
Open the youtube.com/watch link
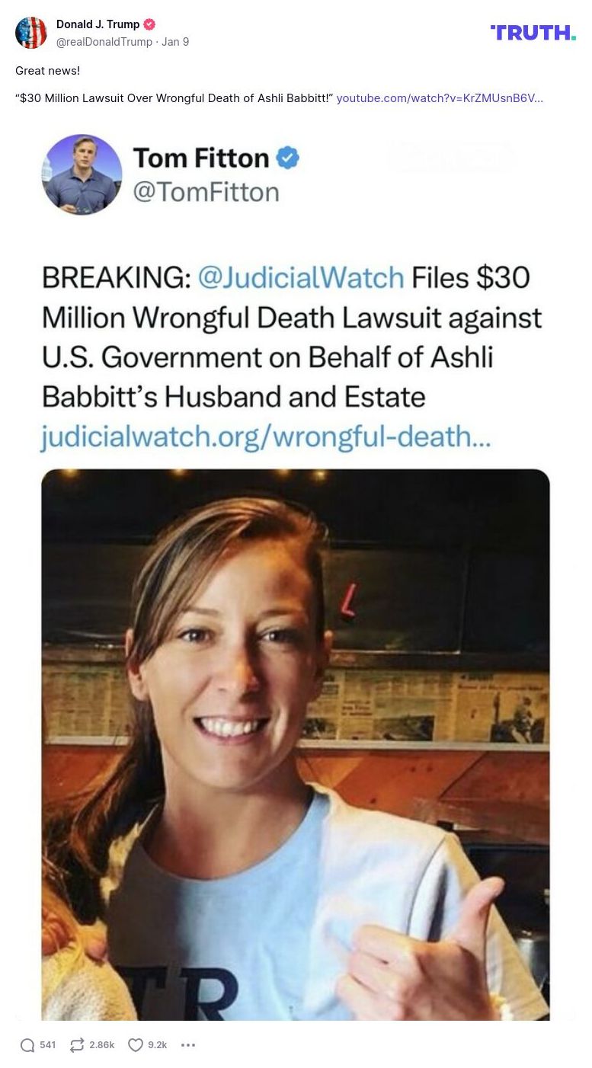point(440,98)
